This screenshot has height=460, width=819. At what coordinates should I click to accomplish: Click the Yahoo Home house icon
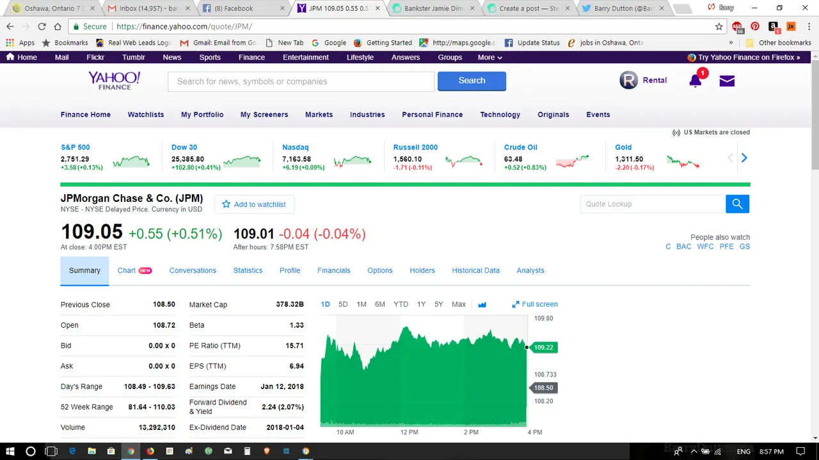[10, 57]
